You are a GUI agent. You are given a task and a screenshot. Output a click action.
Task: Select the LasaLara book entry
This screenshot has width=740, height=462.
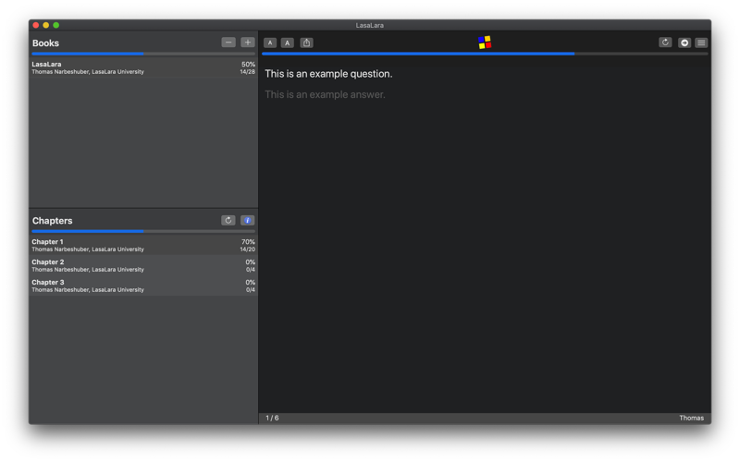pyautogui.click(x=143, y=67)
